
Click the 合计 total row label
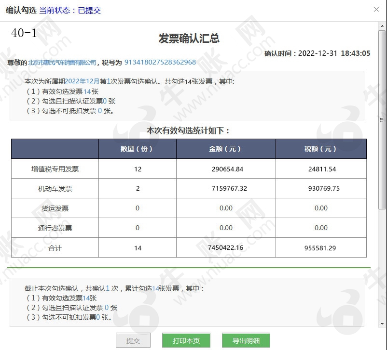point(55,248)
